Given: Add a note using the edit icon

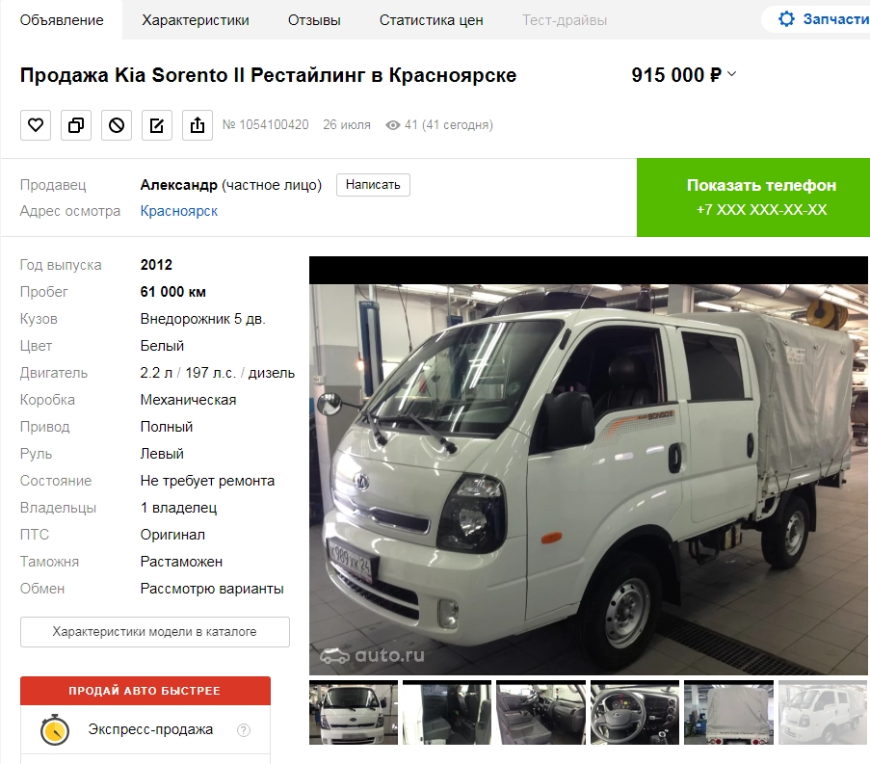Looking at the screenshot, I should [157, 125].
